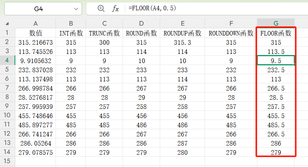Select column C header

coord(104,23)
